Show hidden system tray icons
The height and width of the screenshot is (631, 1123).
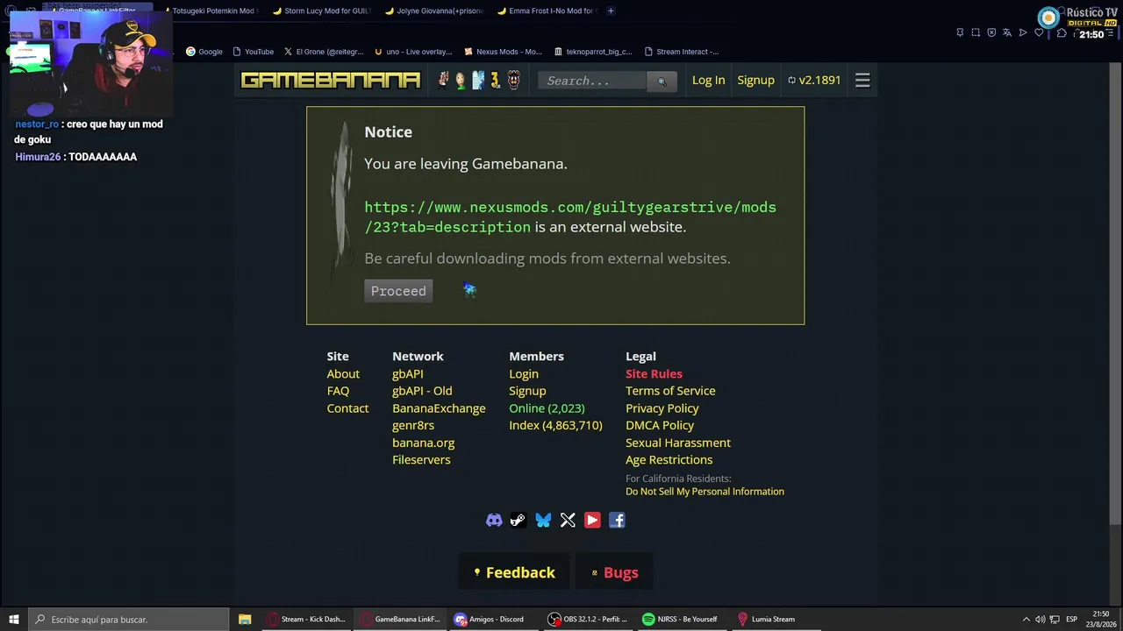[1026, 620]
